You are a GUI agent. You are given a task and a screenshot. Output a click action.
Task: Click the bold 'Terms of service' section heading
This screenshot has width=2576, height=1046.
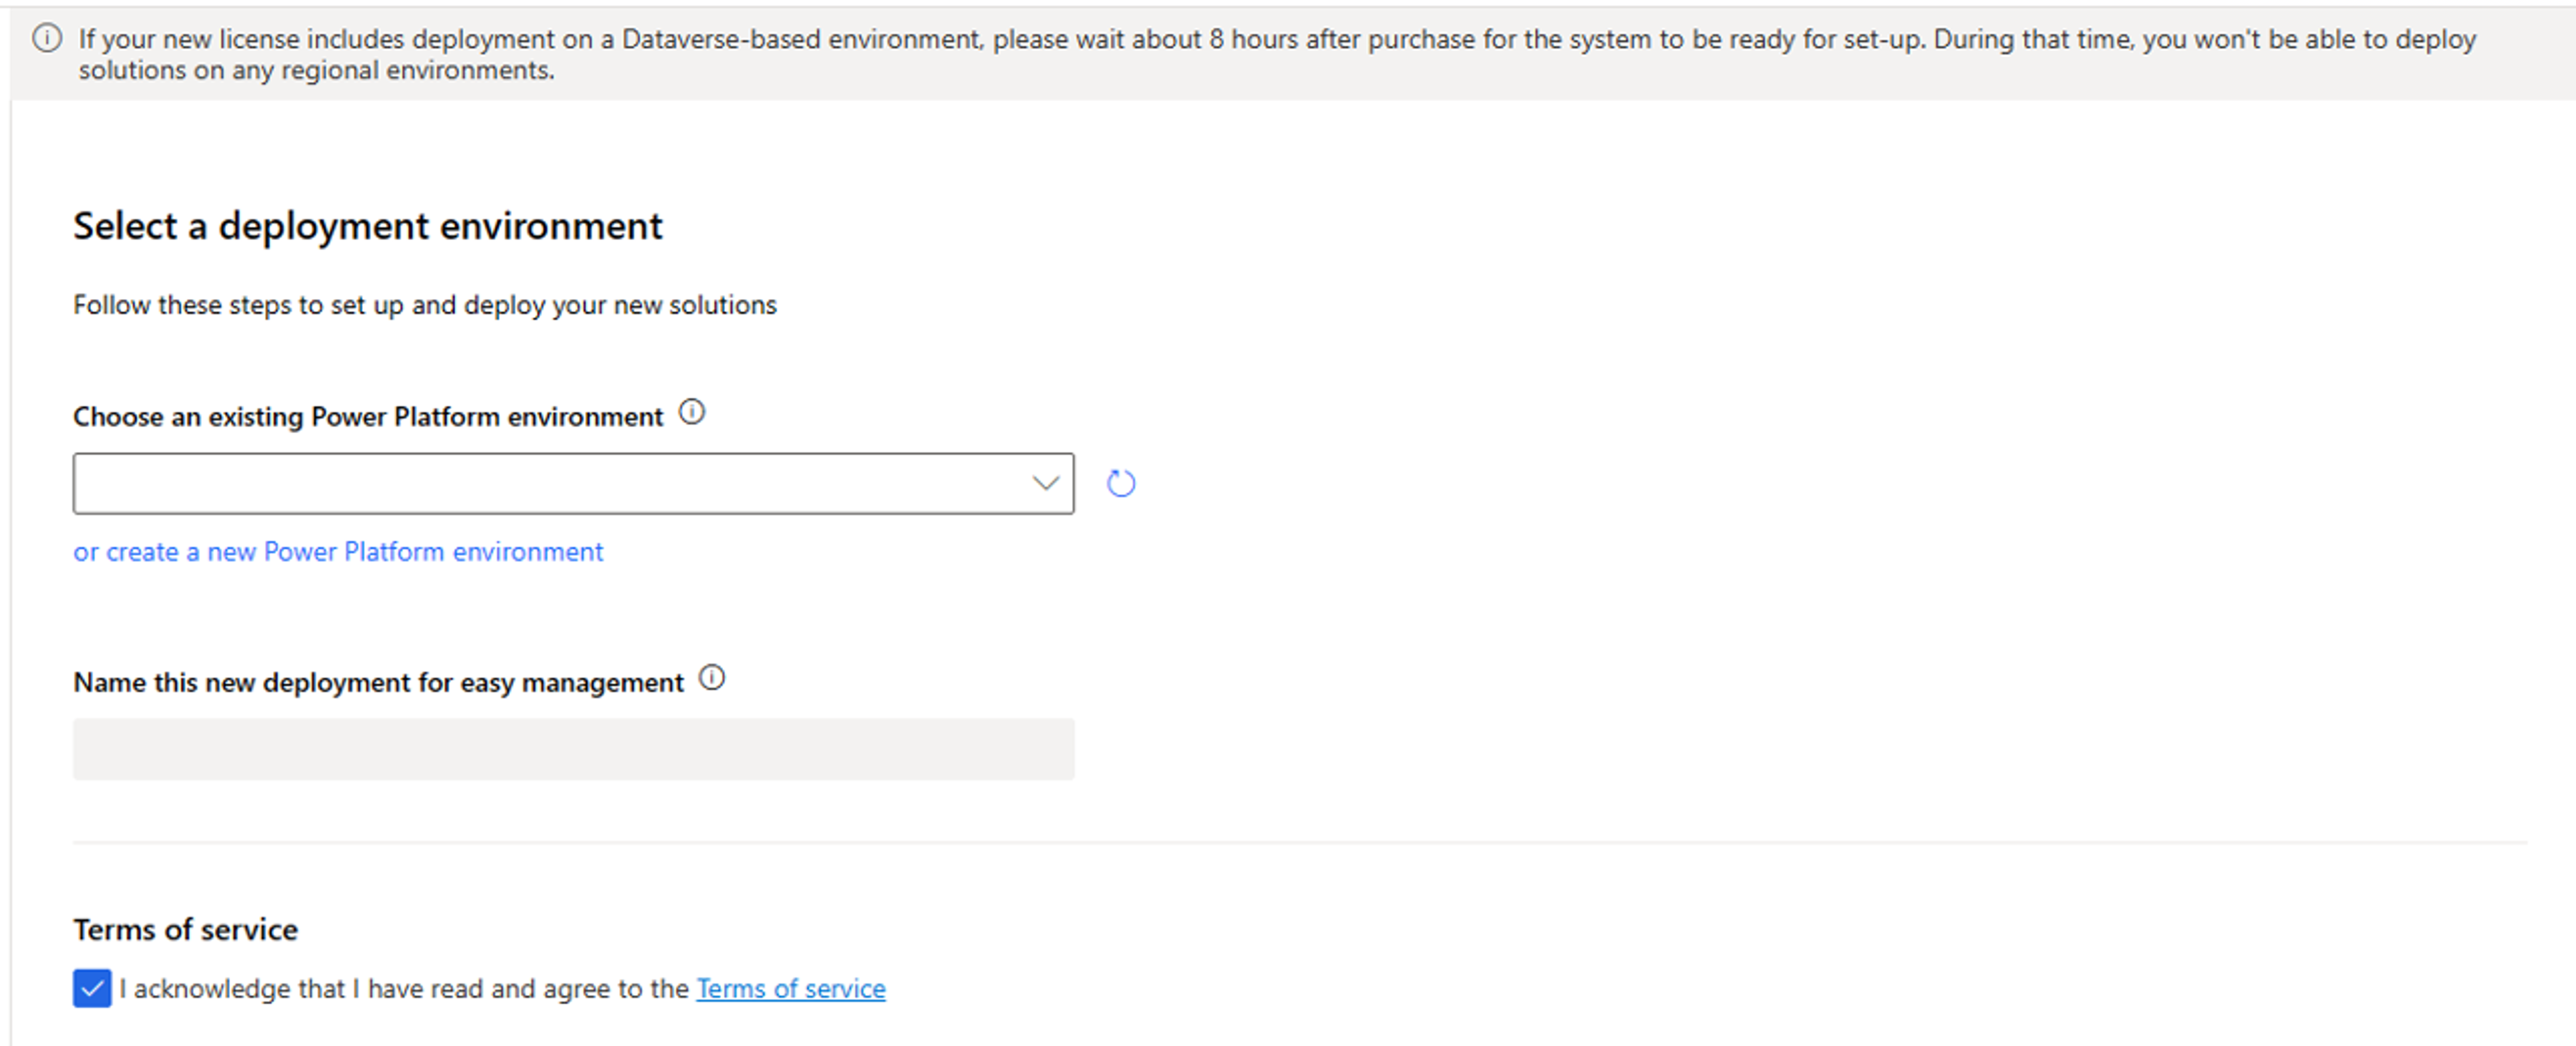point(185,929)
